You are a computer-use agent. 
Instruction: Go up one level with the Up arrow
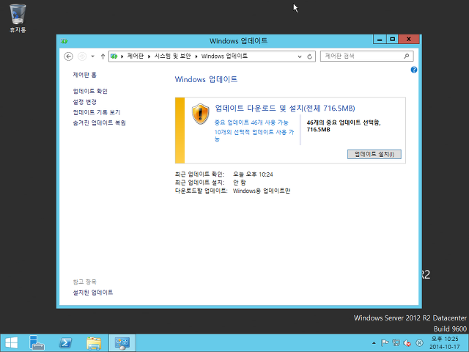[103, 56]
